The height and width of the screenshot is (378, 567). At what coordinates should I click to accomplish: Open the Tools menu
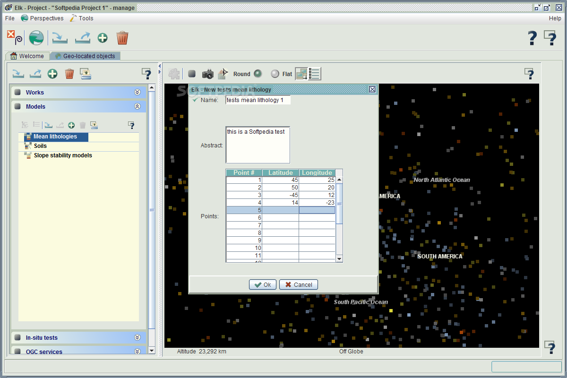pyautogui.click(x=82, y=18)
